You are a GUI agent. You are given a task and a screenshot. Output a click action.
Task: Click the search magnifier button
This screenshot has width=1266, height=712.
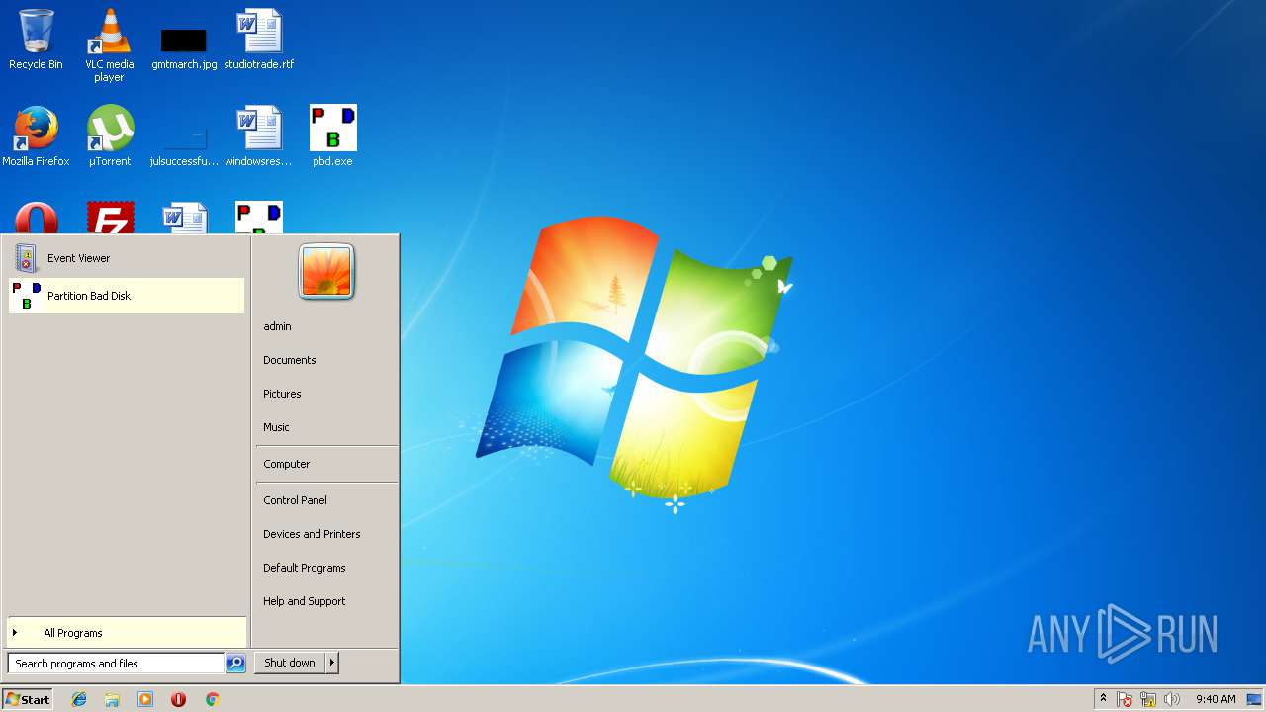pyautogui.click(x=235, y=664)
